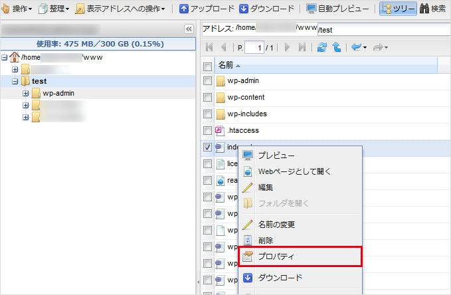Click the refresh icon in navigation bar
Screen dimensions: 451x295
pos(322,48)
